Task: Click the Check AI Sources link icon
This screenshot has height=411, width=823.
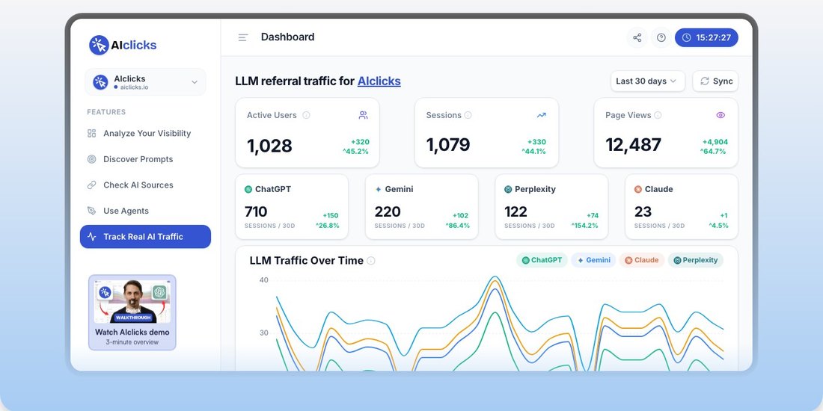Action: (x=91, y=185)
